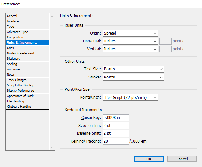This screenshot has height=167, width=202.
Task: Expand the Horizontal ruler units dropdown
Action: (130, 41)
